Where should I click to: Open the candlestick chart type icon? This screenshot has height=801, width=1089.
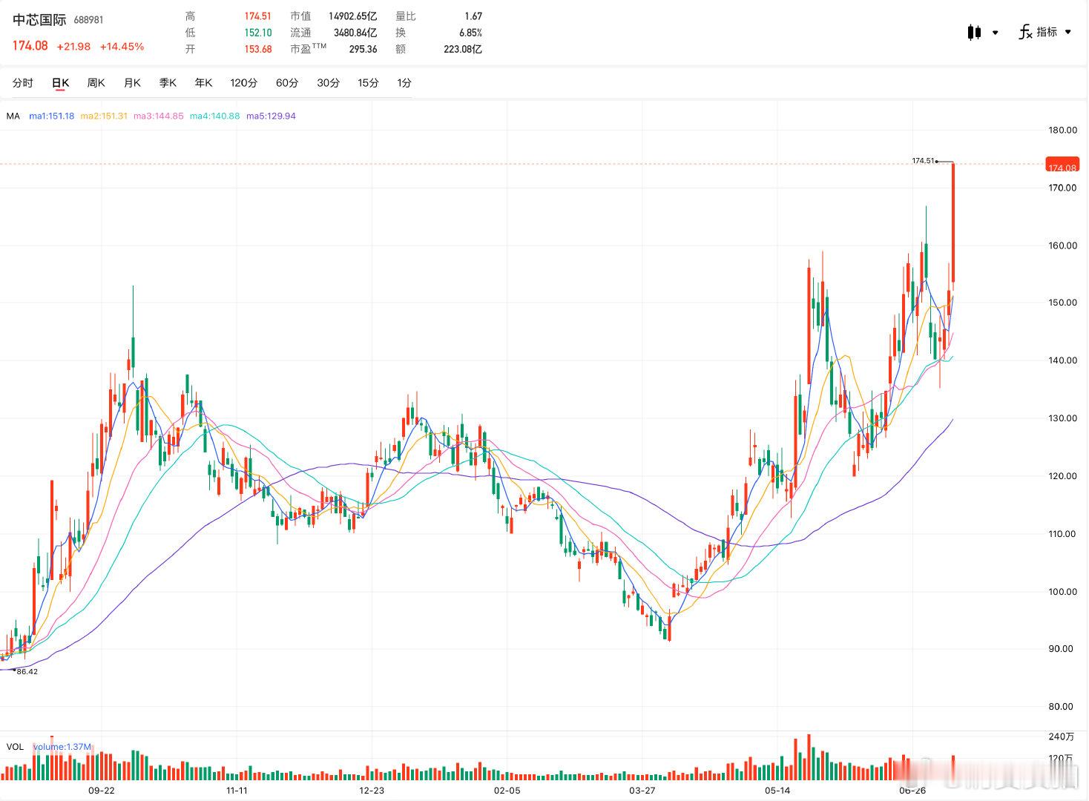[974, 32]
